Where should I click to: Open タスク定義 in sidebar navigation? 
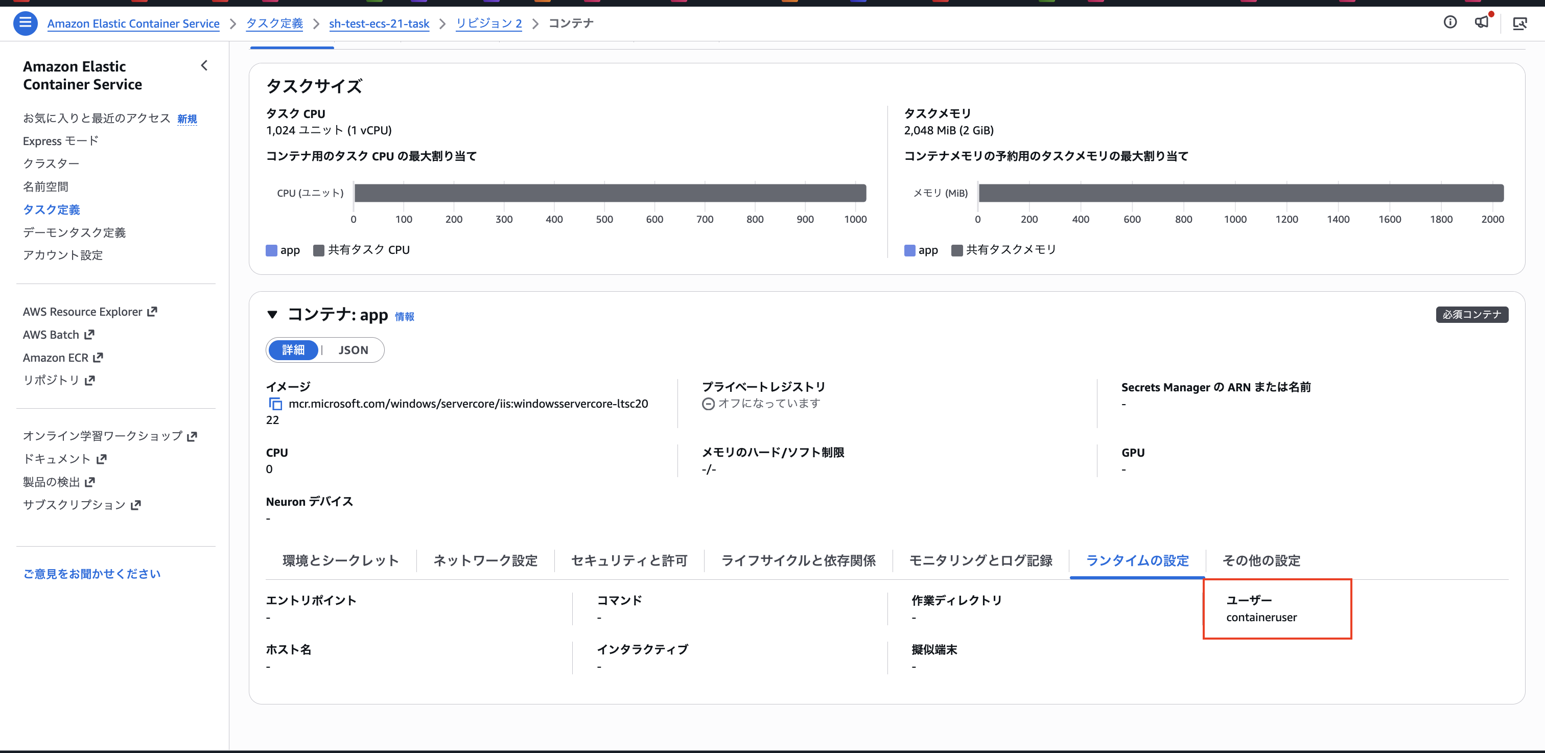[52, 209]
